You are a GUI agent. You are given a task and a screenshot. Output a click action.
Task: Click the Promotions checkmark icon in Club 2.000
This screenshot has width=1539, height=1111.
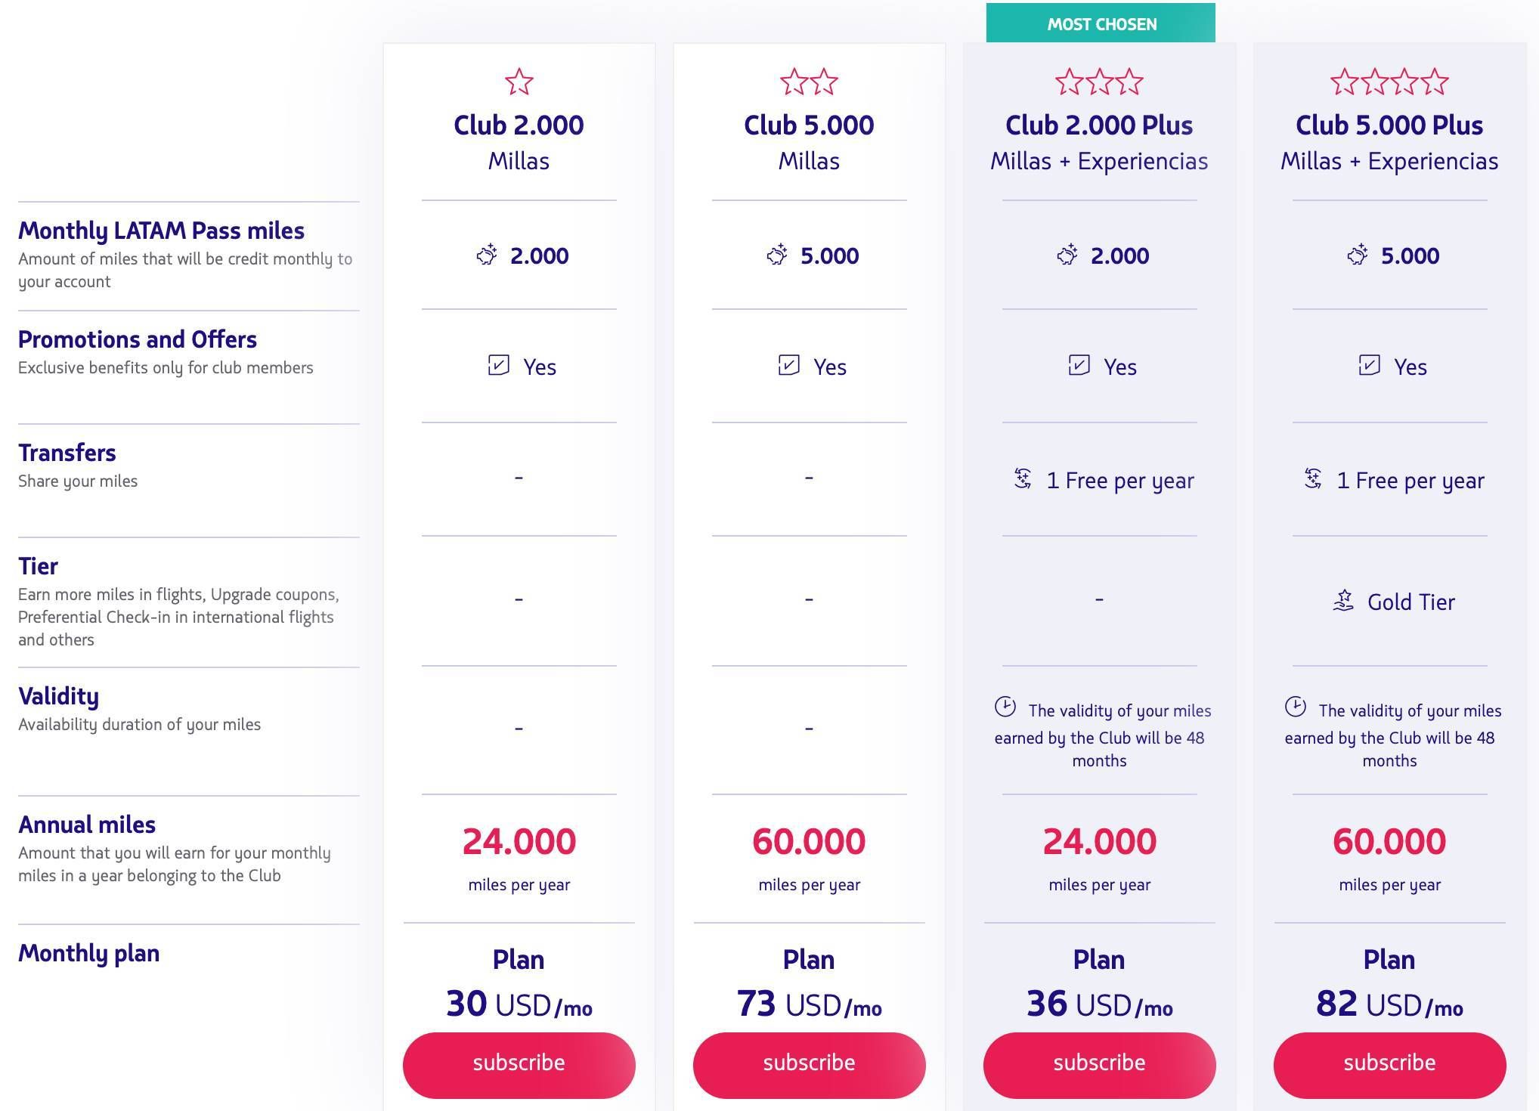click(x=499, y=365)
